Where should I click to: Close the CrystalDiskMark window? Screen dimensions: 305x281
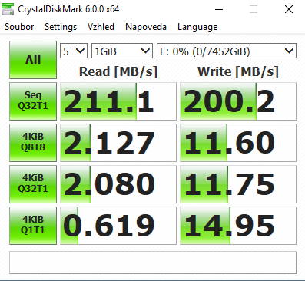pyautogui.click(x=289, y=9)
